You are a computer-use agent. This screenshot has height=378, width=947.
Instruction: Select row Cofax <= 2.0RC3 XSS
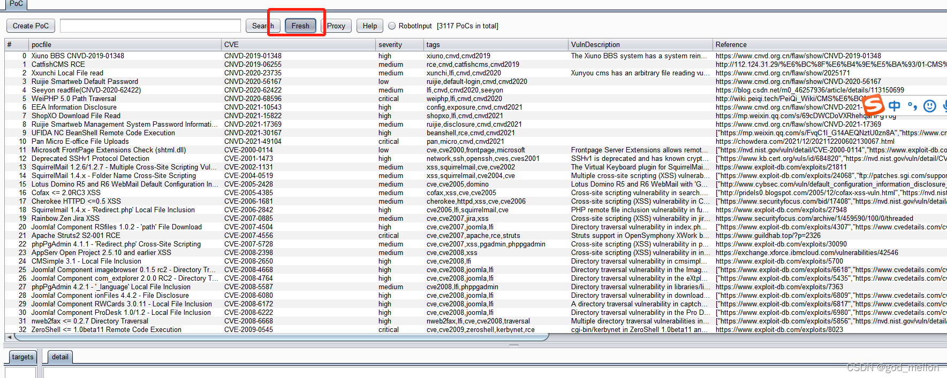click(x=476, y=192)
